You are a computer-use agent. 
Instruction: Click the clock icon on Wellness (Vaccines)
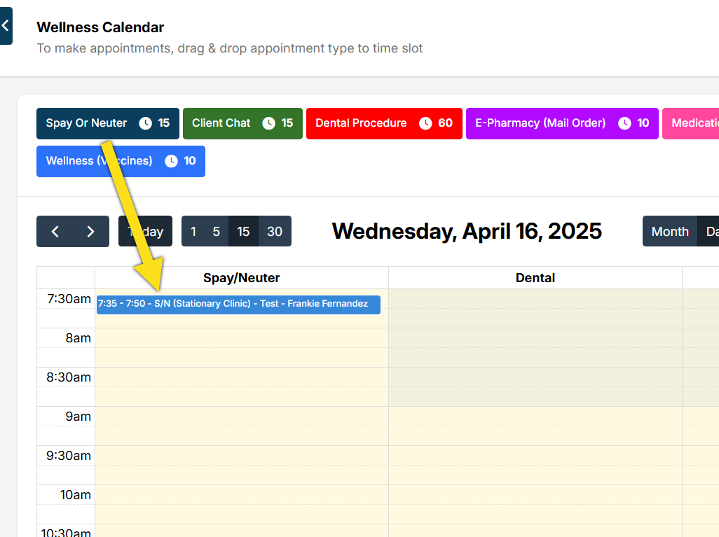tap(171, 161)
